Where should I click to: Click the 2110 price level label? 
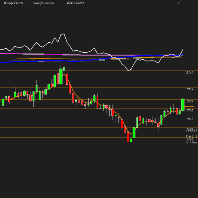[190, 72]
